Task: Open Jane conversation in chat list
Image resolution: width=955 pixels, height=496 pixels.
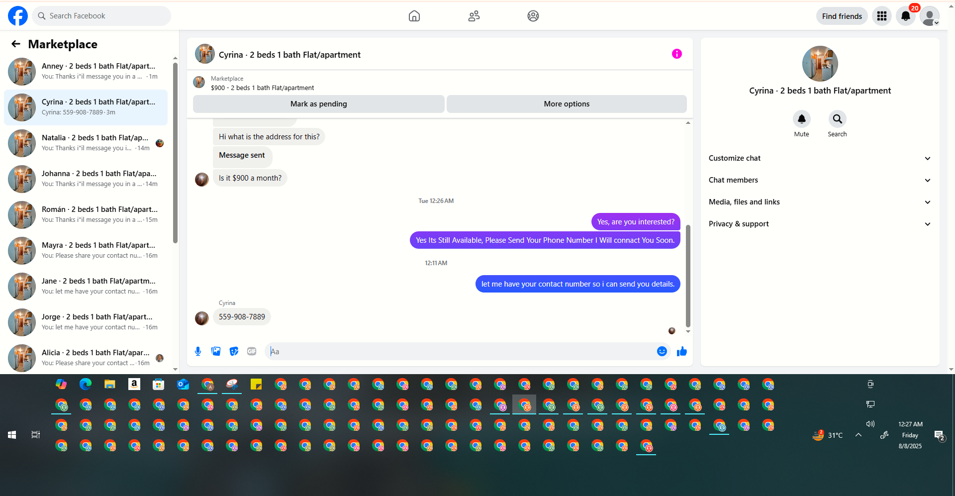Action: point(86,287)
